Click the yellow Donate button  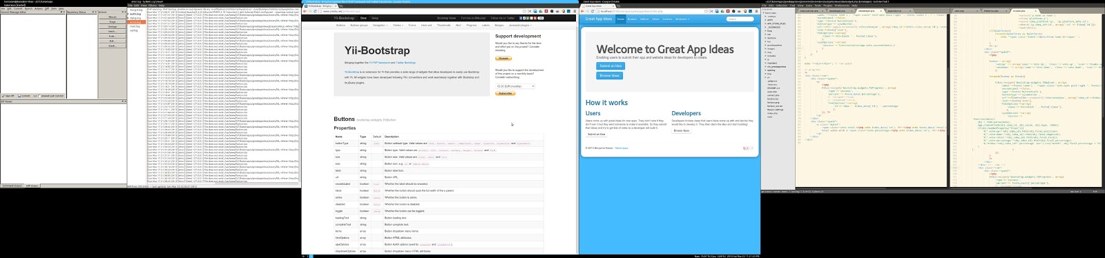point(503,58)
